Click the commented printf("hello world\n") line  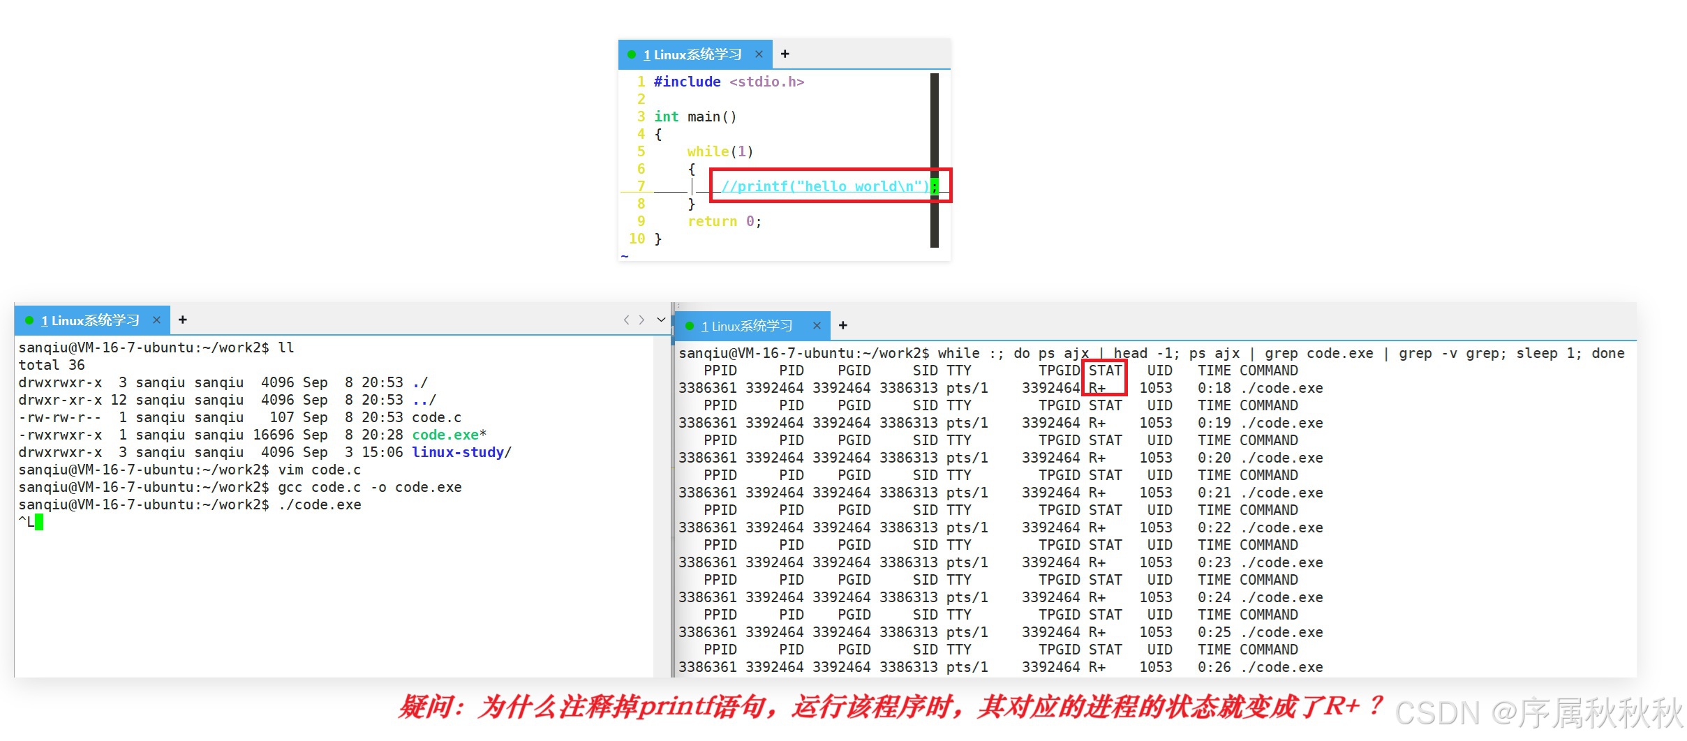click(x=829, y=186)
